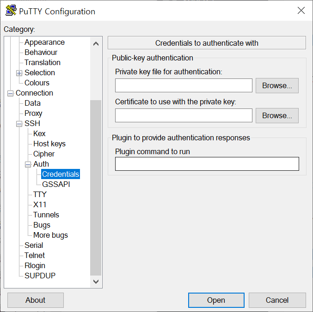Select the Connection category
313x312 pixels.
tap(34, 93)
